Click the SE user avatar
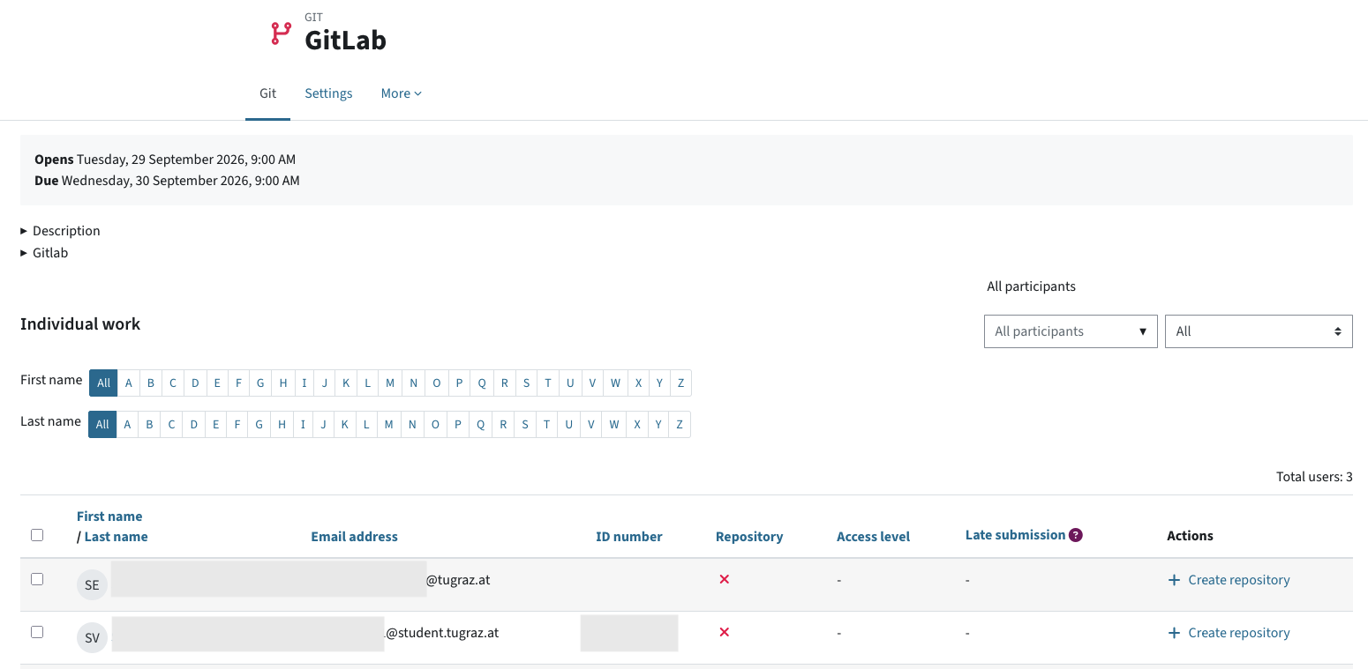Screen dimensions: 1368x669 [x=92, y=584]
